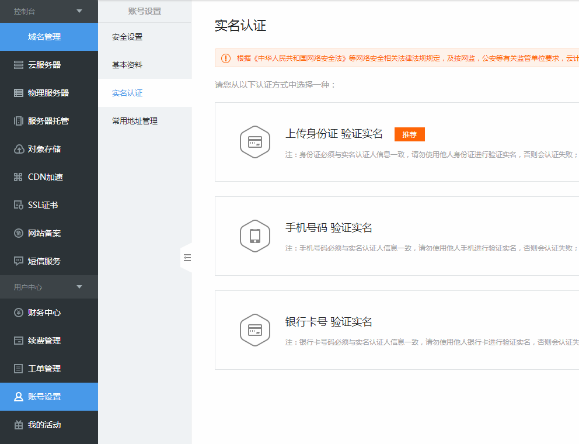
Task: Click the 服务器托管 icon in sidebar
Action: coord(19,121)
